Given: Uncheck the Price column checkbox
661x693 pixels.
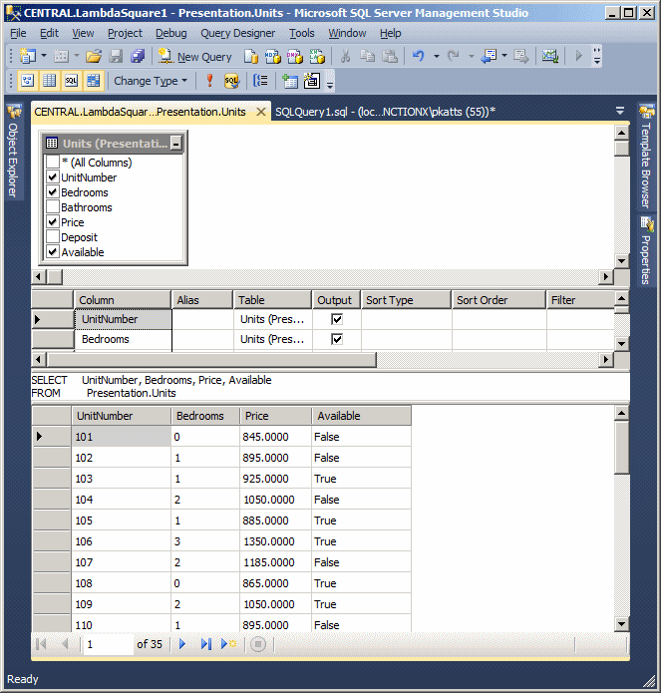Looking at the screenshot, I should (x=53, y=222).
